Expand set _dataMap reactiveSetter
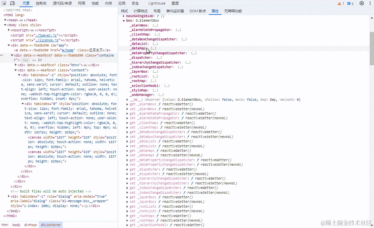Image resolution: width=374 pixels, height=228 pixels. (x=127, y=155)
